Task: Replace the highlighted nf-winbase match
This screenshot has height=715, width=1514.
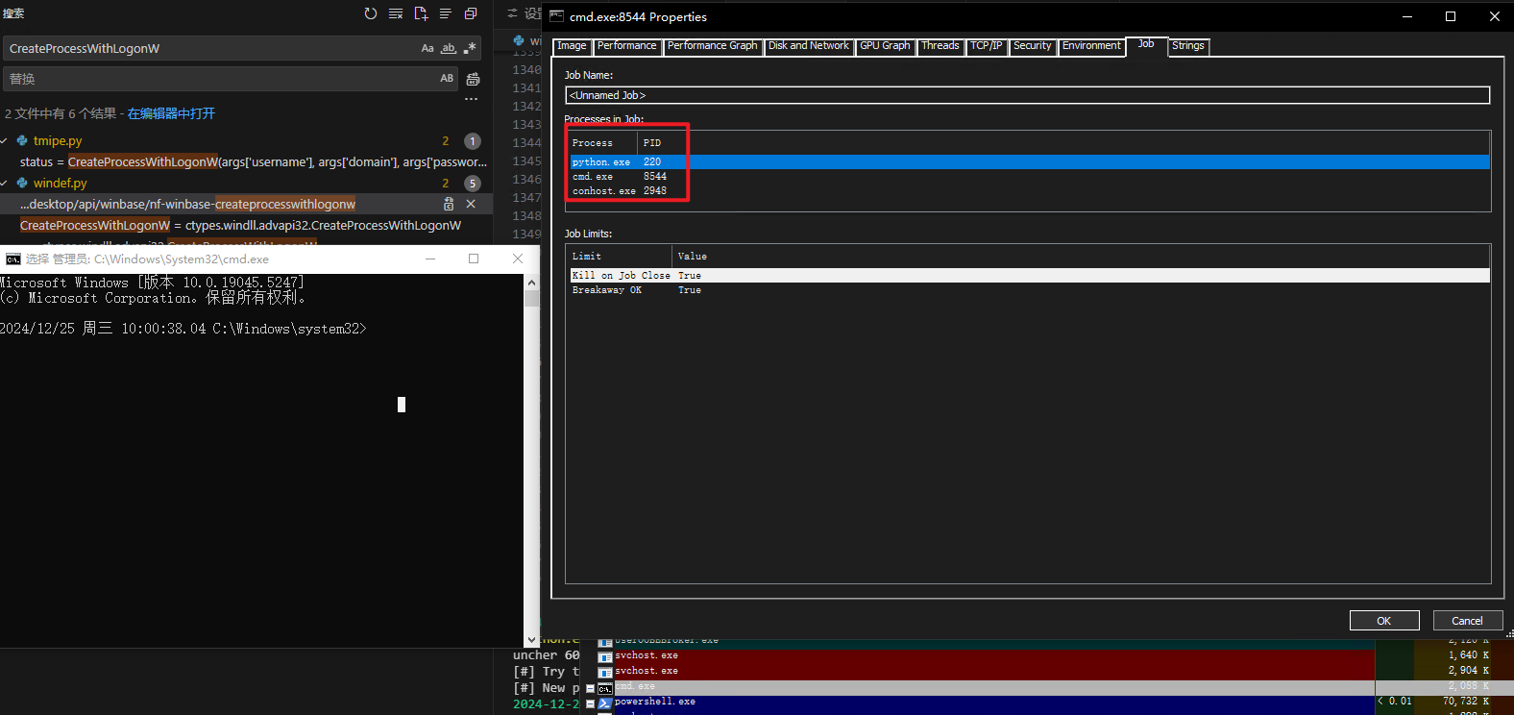Action: point(449,204)
